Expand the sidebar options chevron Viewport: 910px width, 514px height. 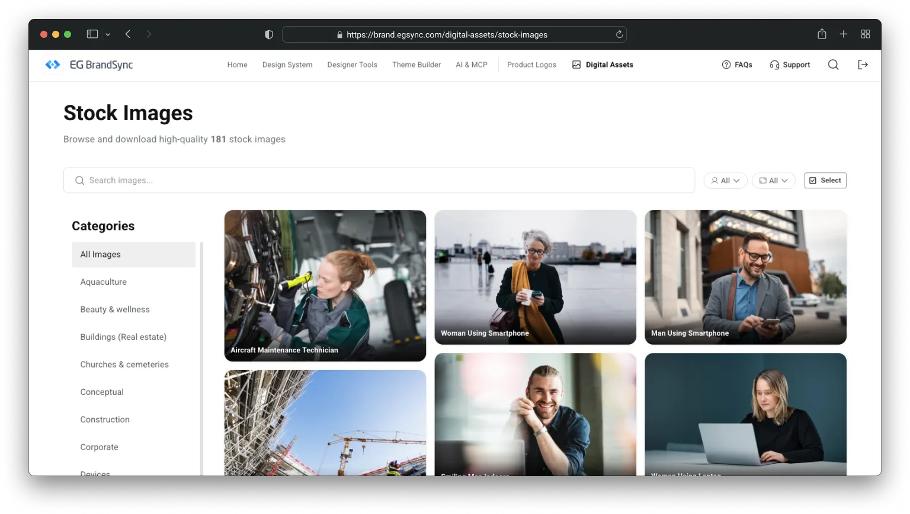[108, 34]
